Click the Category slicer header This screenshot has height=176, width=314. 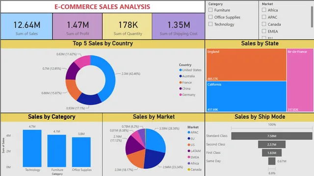tap(215, 4)
